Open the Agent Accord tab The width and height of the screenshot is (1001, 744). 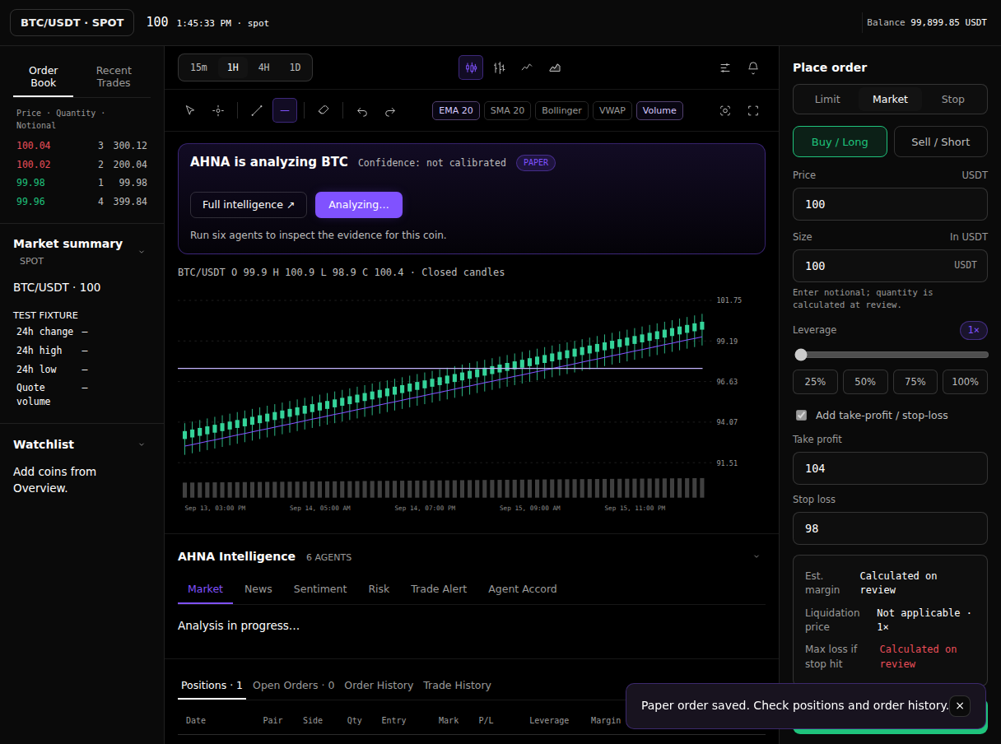[x=522, y=588]
